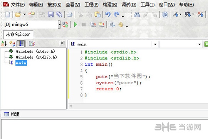
Task: Open the mingw5 compiler dropdown
Action: tap(59, 24)
